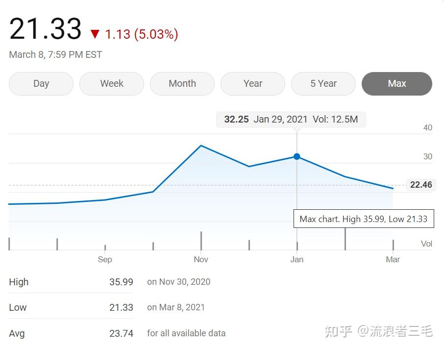The height and width of the screenshot is (349, 444).
Task: Click the Mar label on the x-axis
Action: [393, 259]
